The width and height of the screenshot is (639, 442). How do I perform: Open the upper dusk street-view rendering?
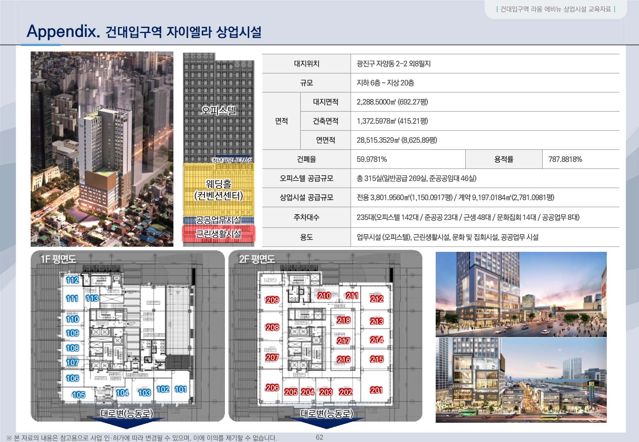pyautogui.click(x=521, y=294)
